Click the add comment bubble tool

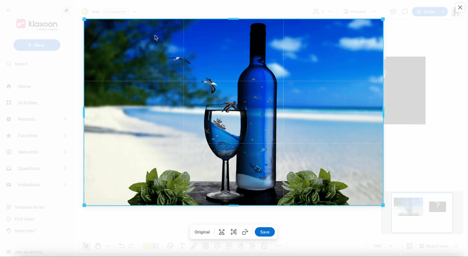pos(217,246)
